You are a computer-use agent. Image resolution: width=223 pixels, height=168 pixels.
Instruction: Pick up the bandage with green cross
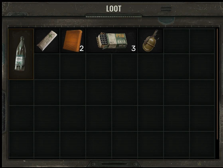pyautogui.click(x=47, y=41)
